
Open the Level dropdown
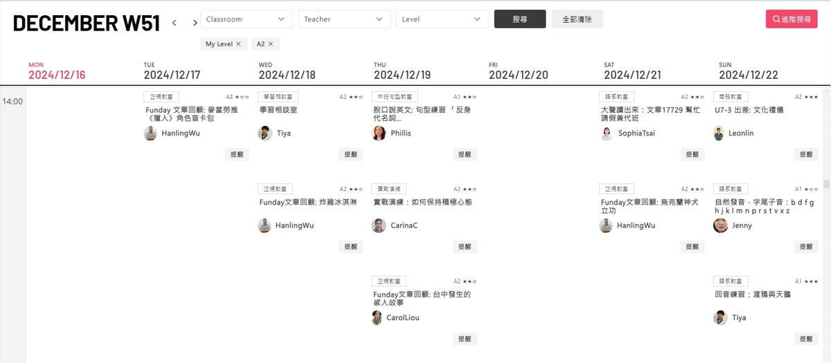443,19
